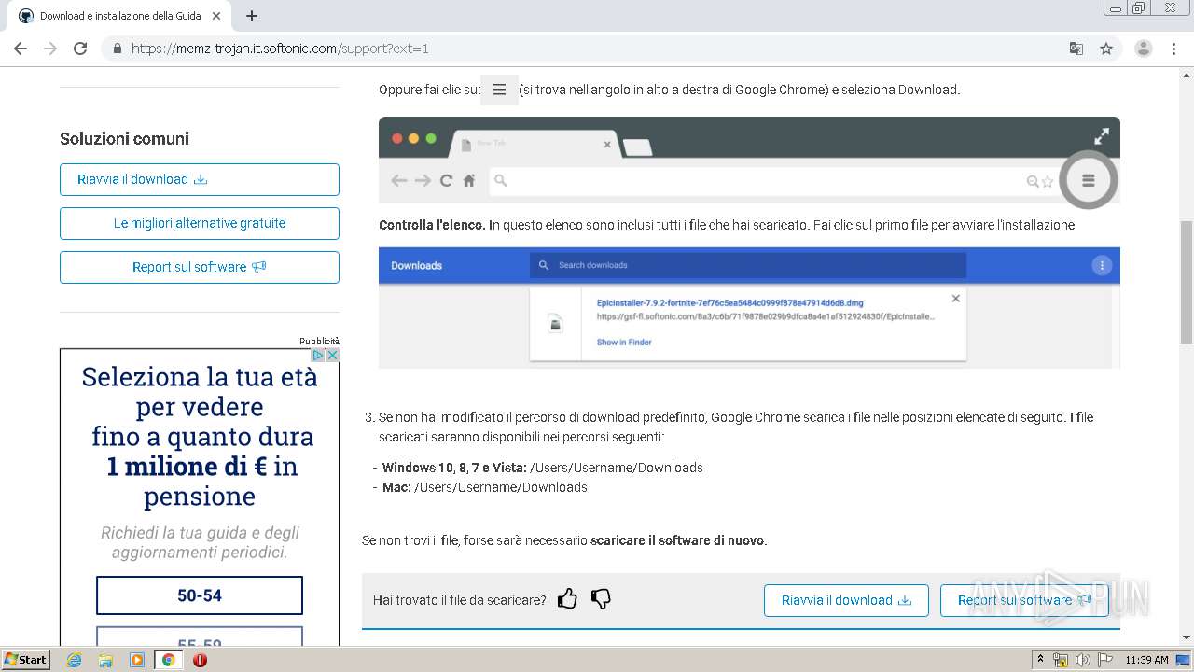1194x672 pixels.
Task: Click the 11:39 AM taskbar clock
Action: (x=1146, y=660)
